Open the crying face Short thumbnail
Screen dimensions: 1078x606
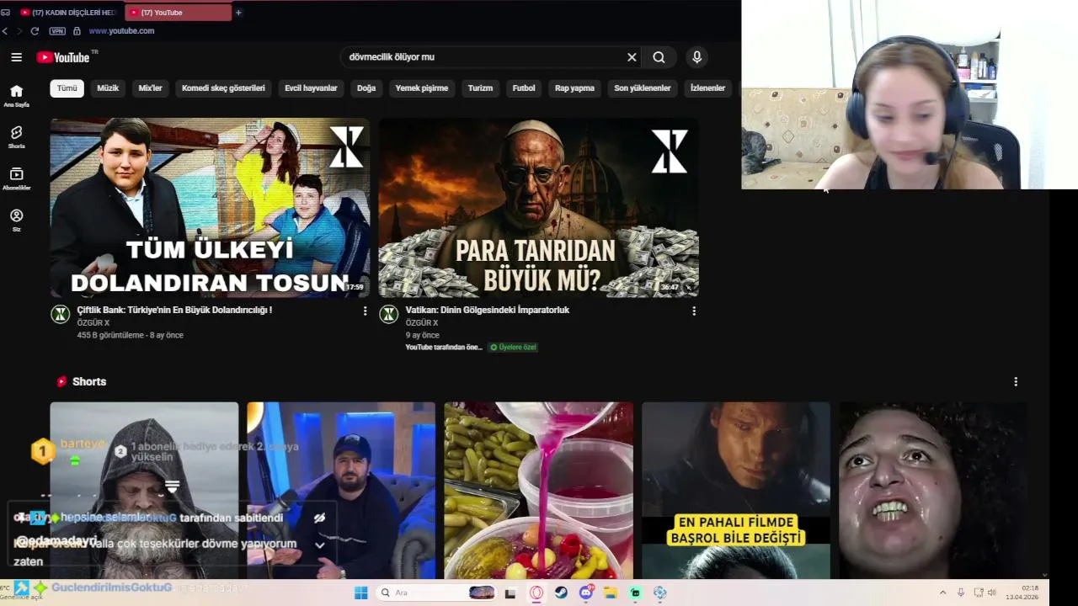pyautogui.click(x=933, y=491)
